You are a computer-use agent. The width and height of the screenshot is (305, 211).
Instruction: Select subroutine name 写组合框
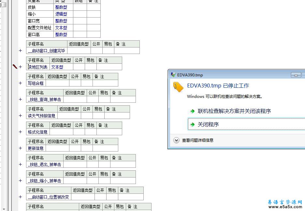(36, 83)
